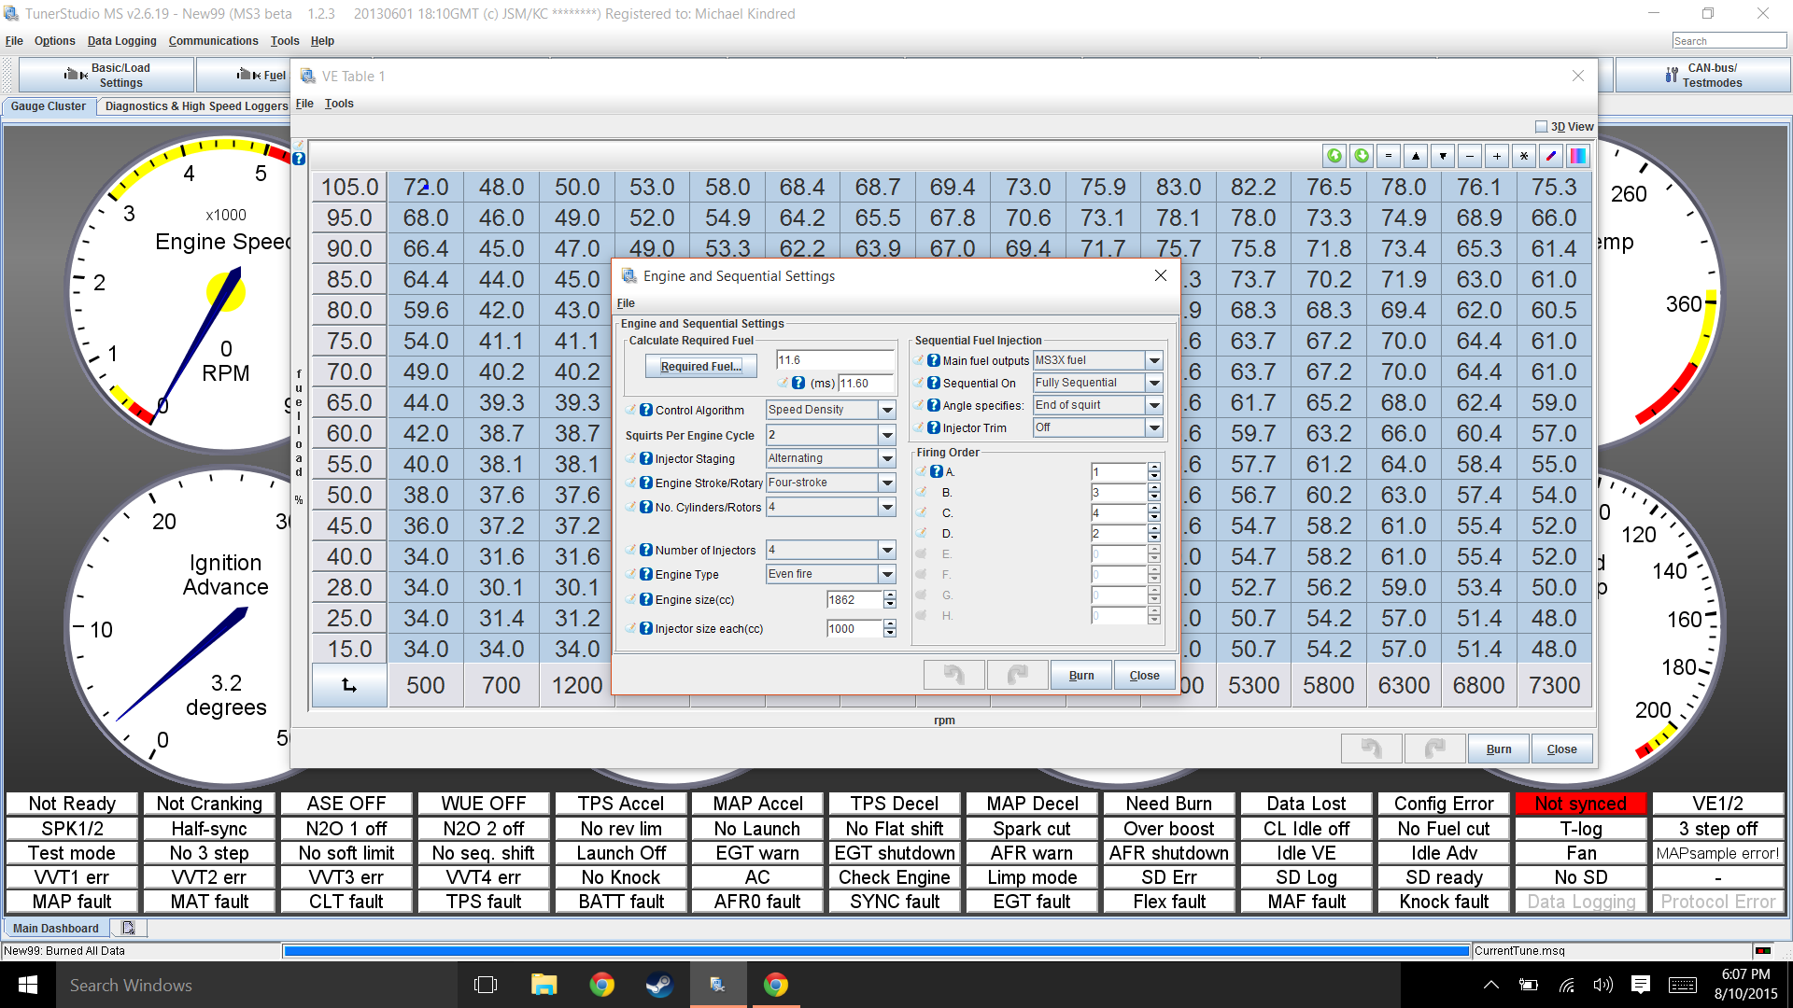1793x1008 pixels.
Task: Open the Data Logging menu
Action: point(121,41)
